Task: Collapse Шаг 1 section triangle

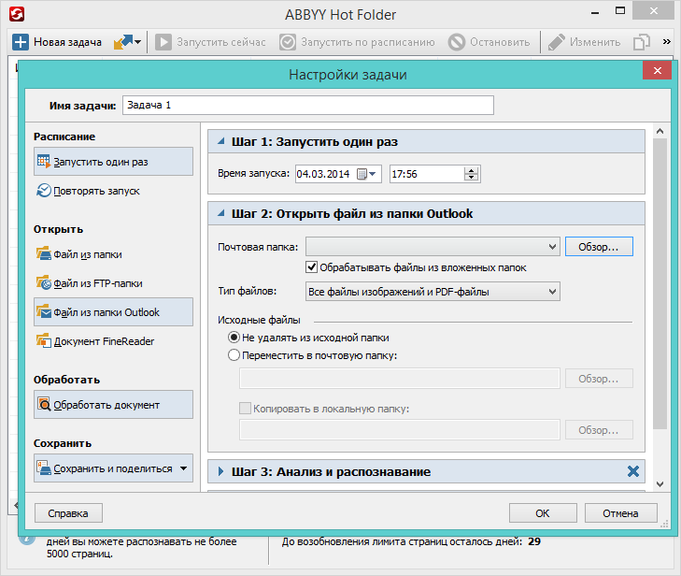Action: 221,141
